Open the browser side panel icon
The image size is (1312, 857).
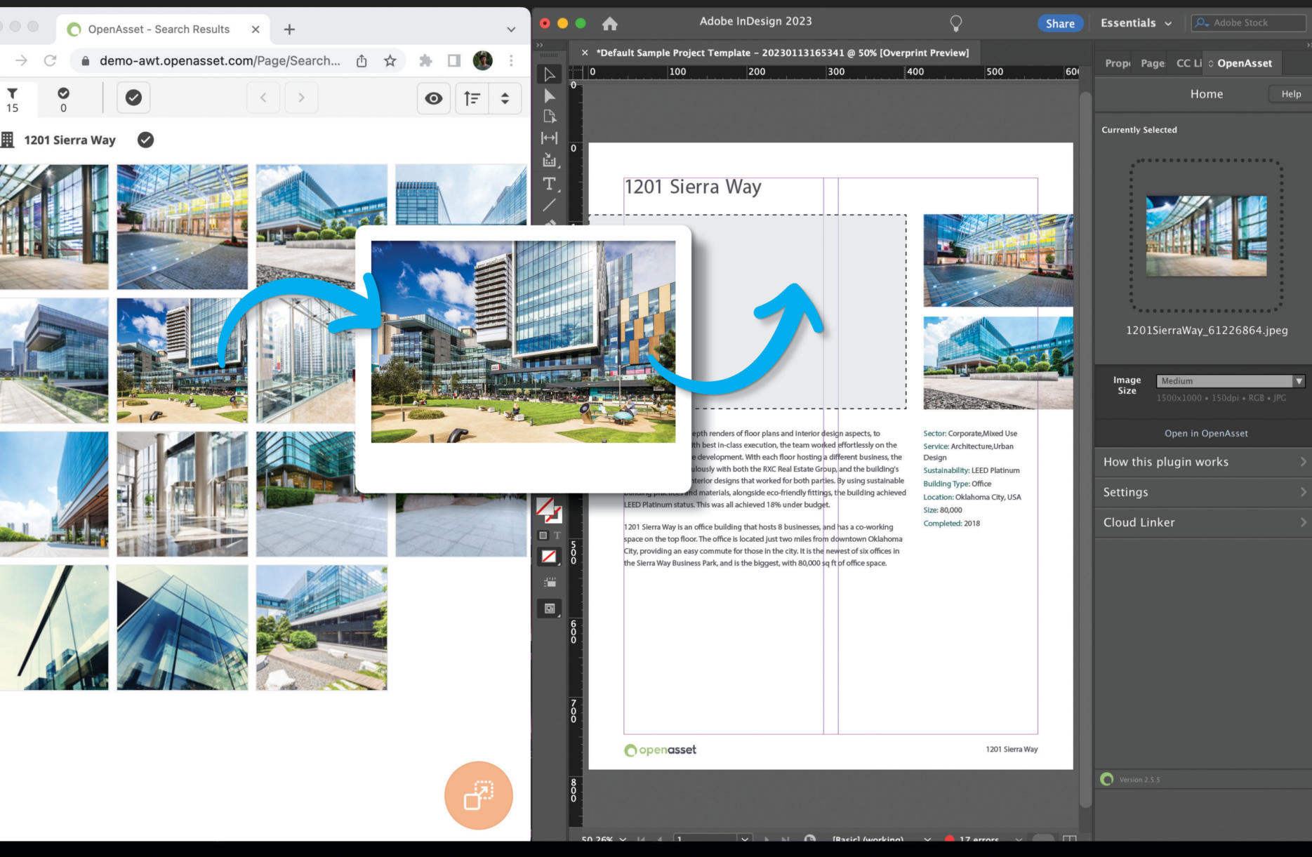(x=454, y=61)
